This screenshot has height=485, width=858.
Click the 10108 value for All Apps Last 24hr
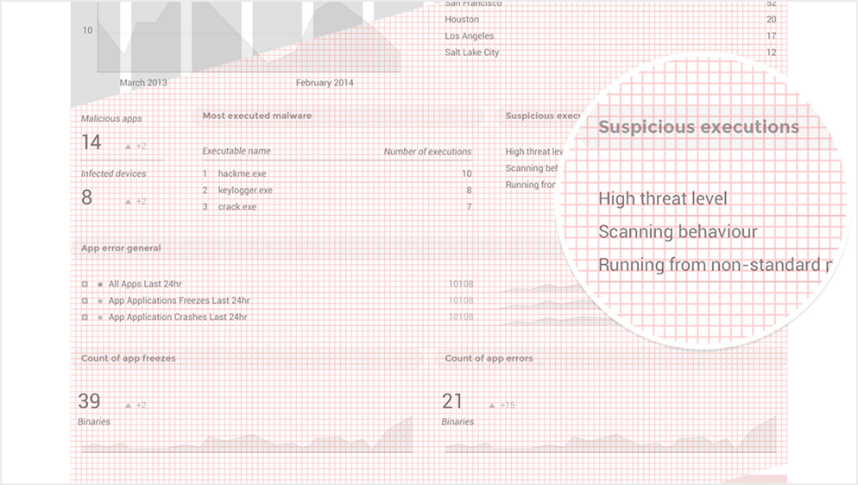[x=461, y=284]
